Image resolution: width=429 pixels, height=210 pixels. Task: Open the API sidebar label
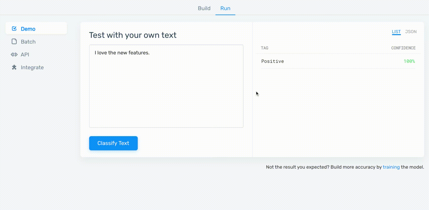[x=25, y=55]
